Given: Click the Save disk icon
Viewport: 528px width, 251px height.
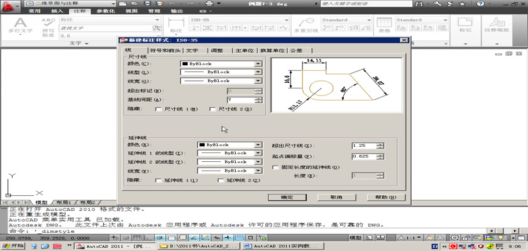Looking at the screenshot, I should coord(147,4).
